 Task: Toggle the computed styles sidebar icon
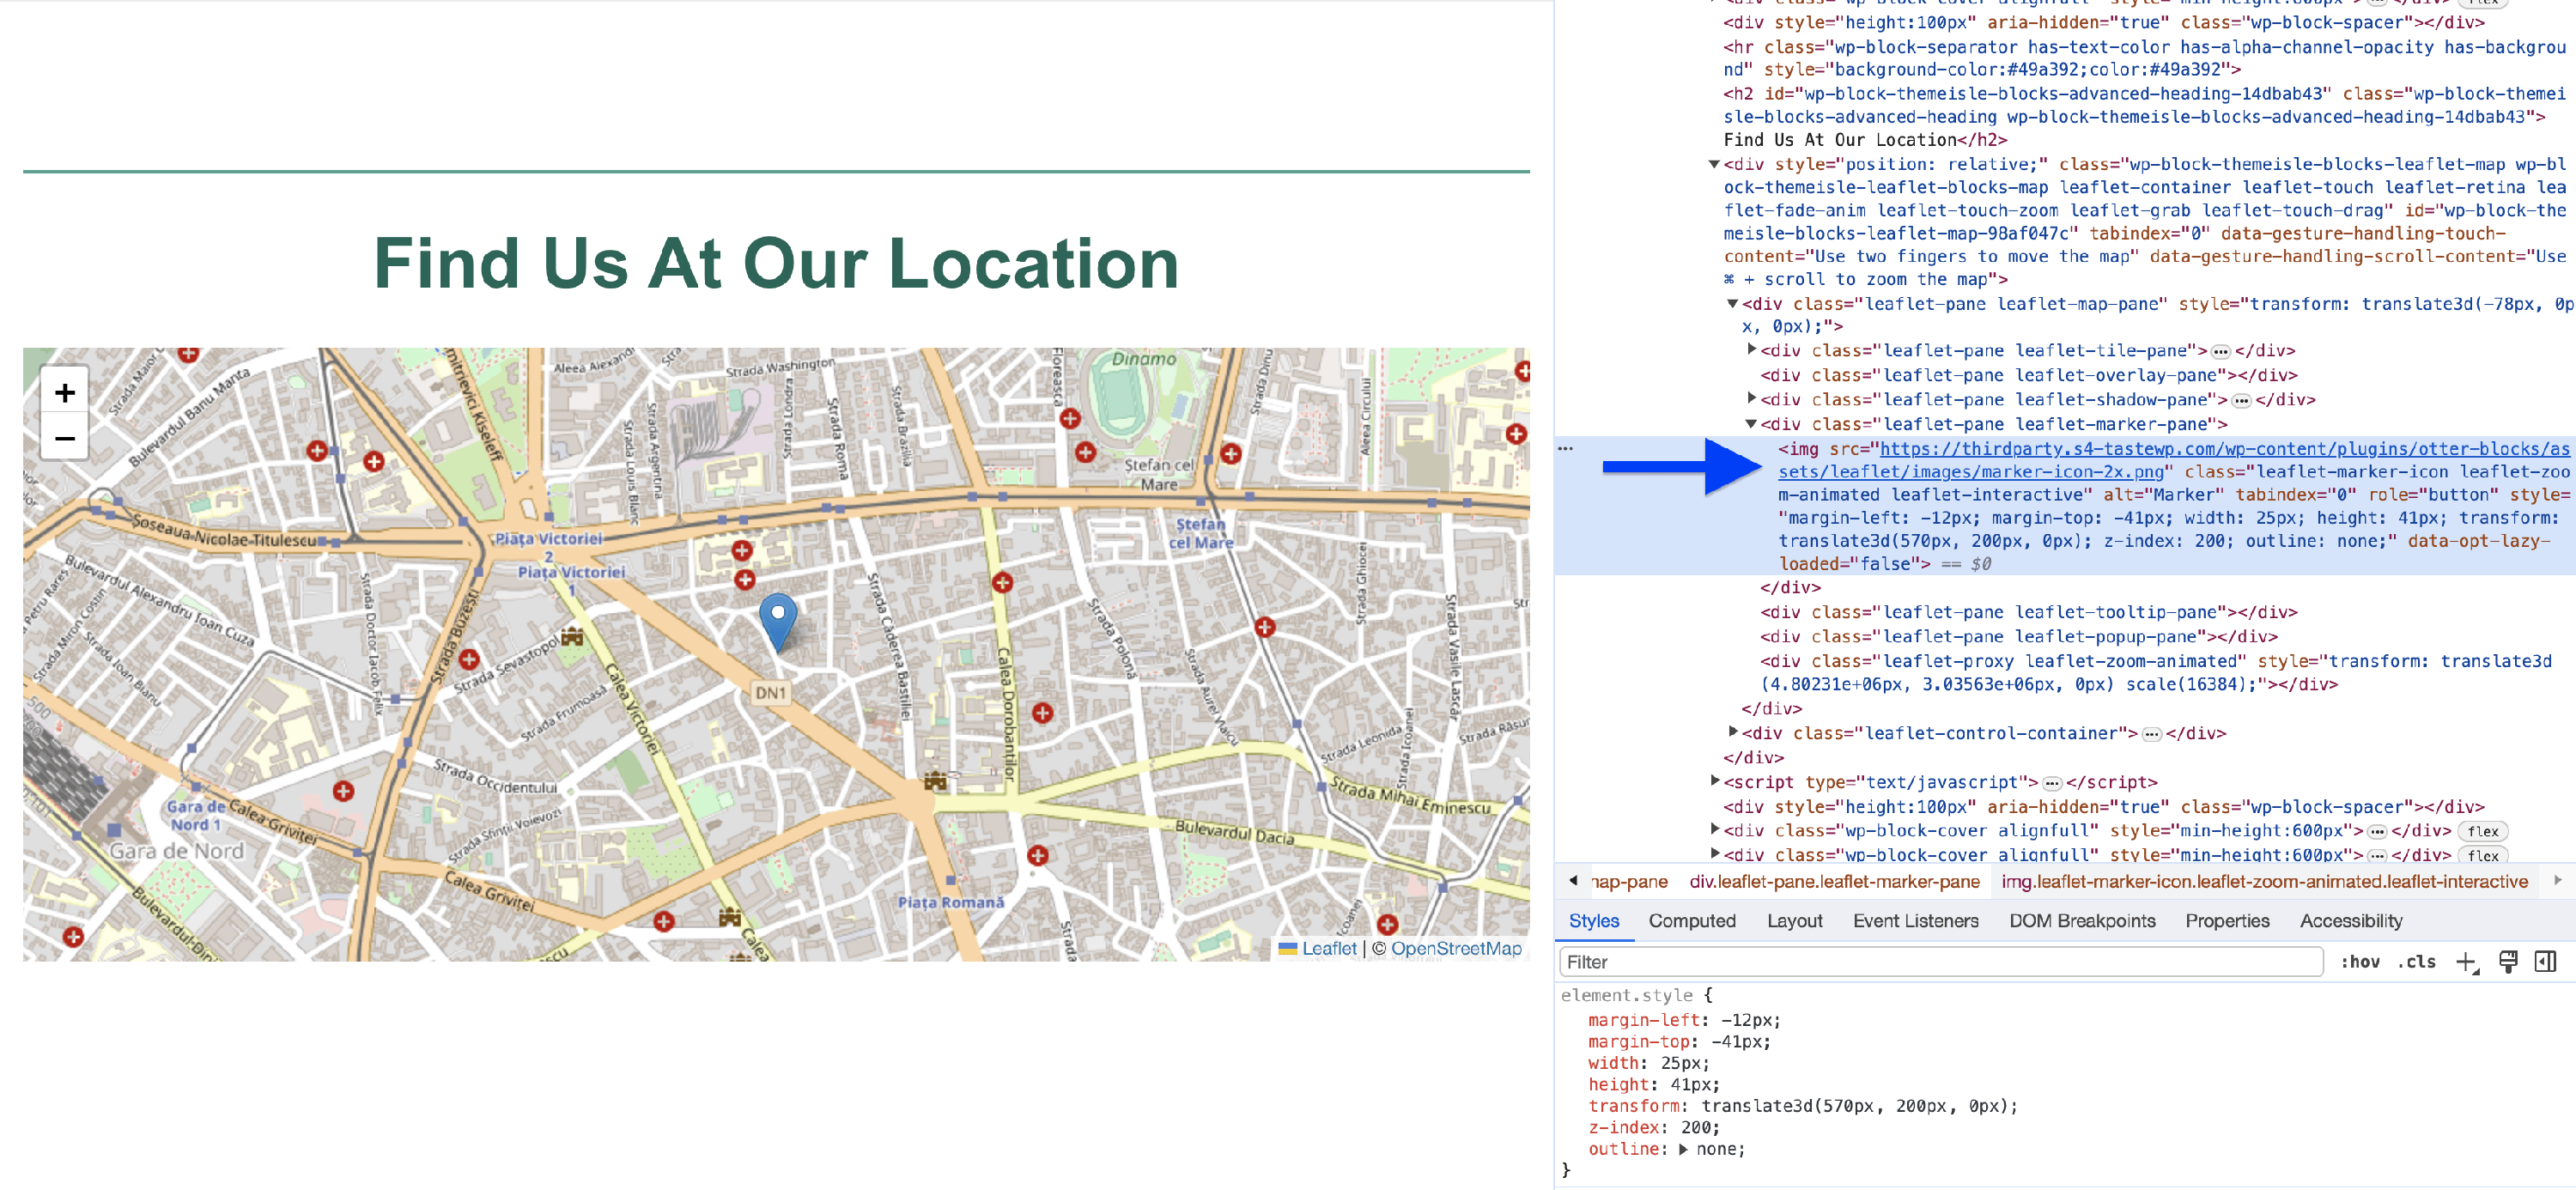(x=2545, y=962)
